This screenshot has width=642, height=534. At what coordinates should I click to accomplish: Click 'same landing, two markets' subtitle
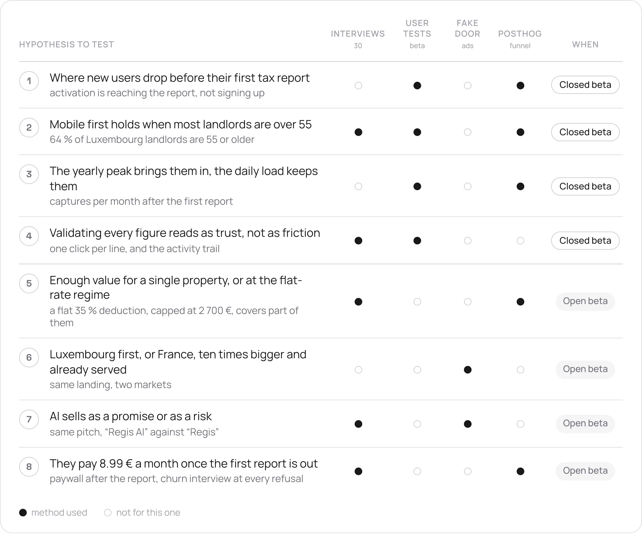point(110,385)
